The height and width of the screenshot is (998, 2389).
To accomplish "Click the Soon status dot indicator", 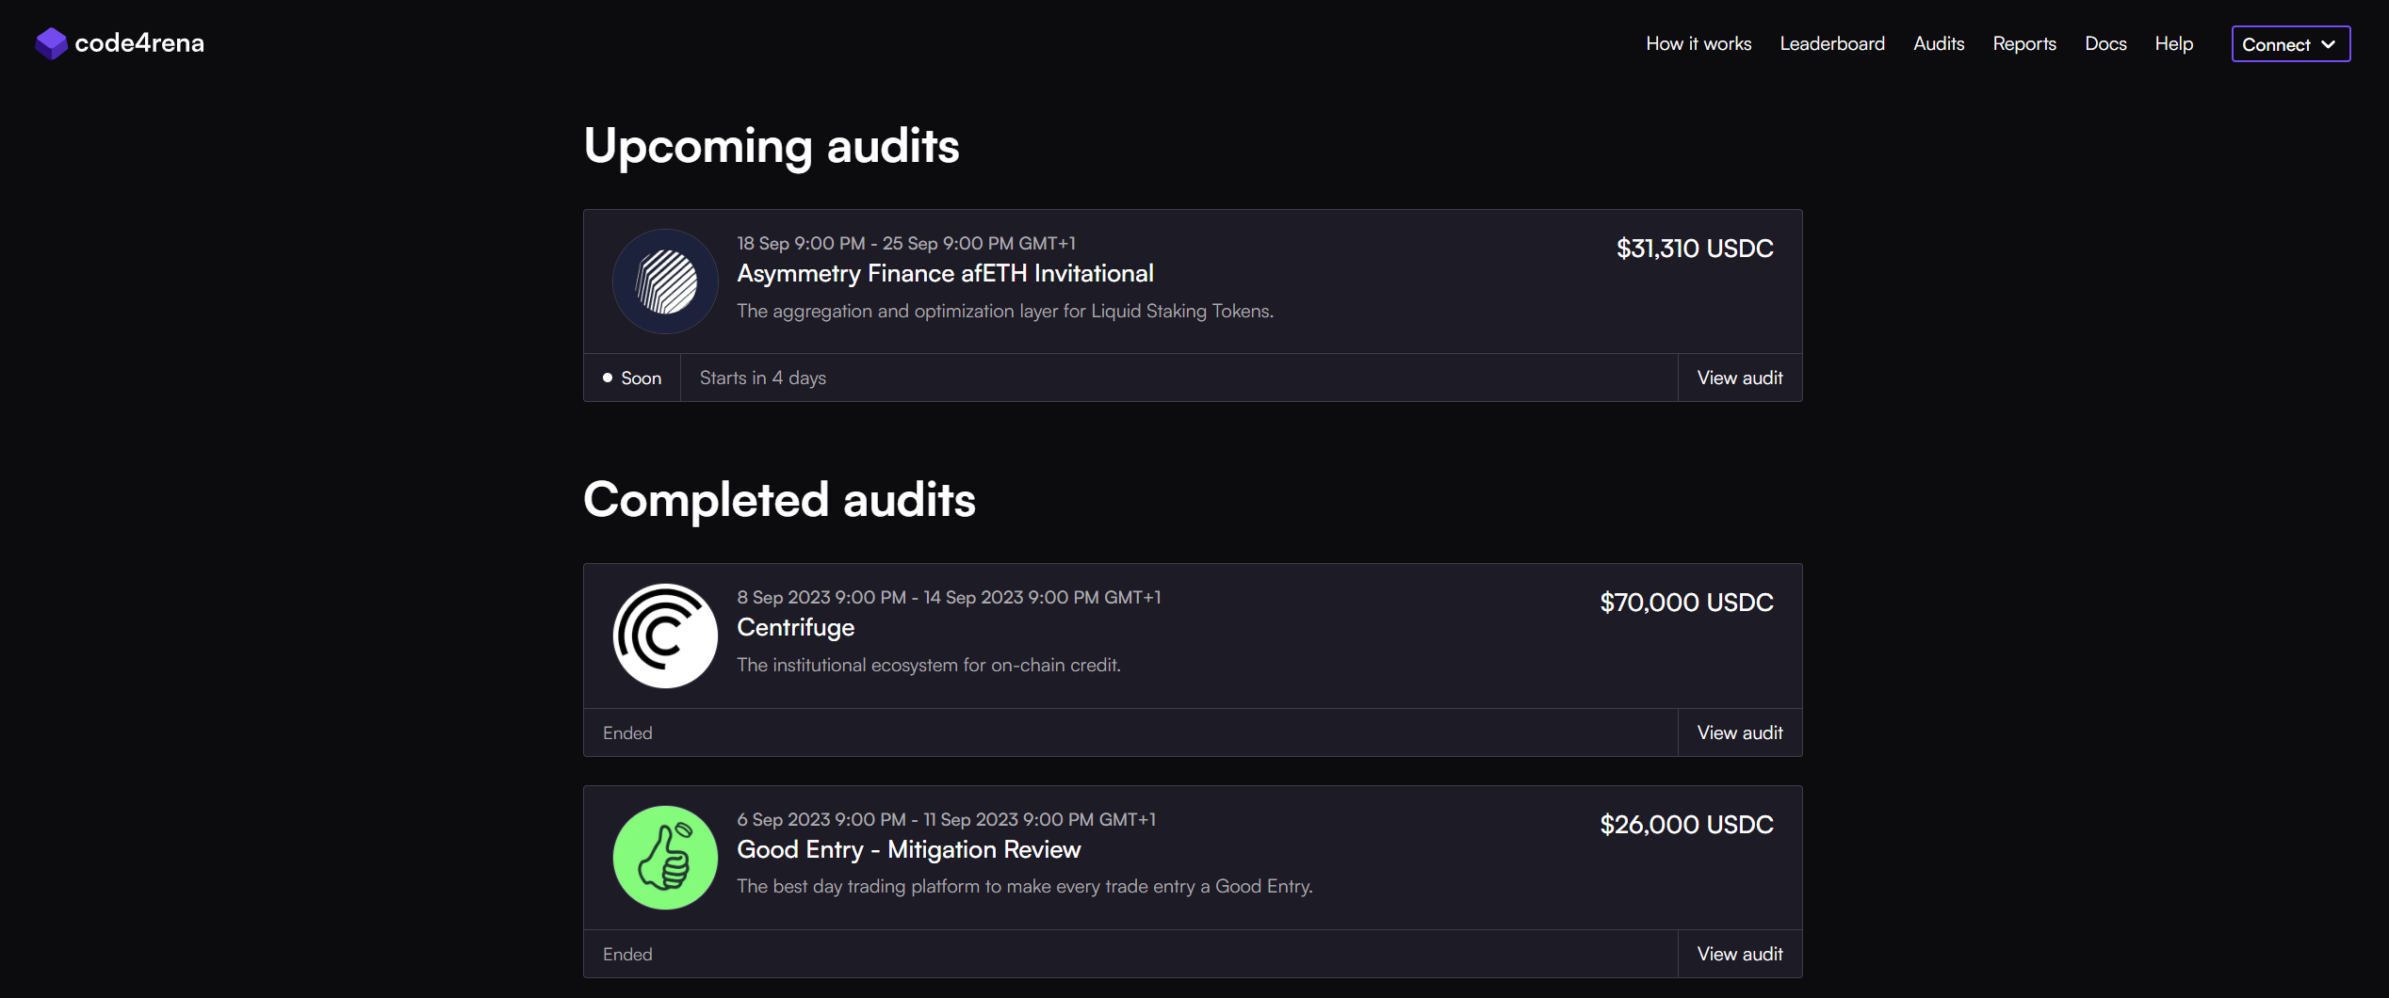I will 608,378.
